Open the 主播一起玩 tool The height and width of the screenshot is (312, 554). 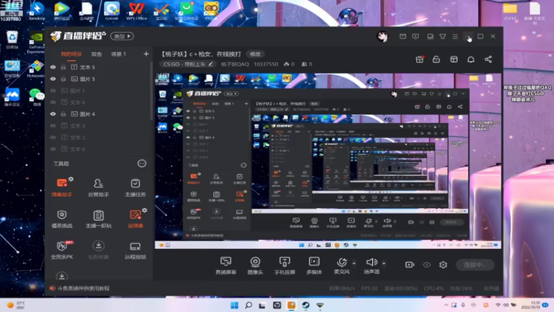pyautogui.click(x=98, y=218)
